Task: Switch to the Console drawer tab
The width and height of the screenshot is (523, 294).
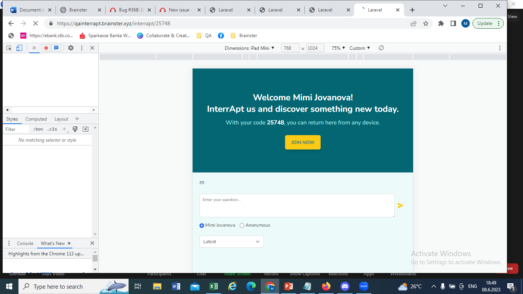Action: coord(25,243)
